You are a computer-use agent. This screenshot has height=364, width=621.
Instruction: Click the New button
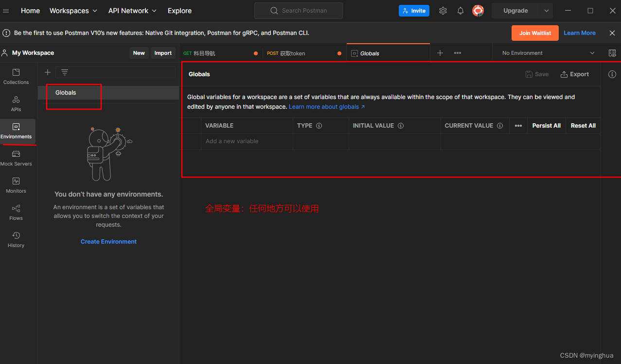[x=139, y=53]
